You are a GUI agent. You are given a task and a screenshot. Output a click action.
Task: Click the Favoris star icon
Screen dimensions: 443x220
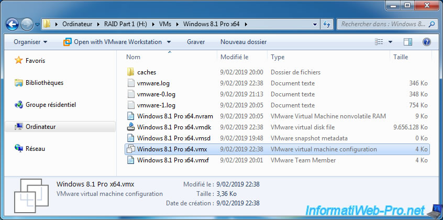click(x=19, y=60)
